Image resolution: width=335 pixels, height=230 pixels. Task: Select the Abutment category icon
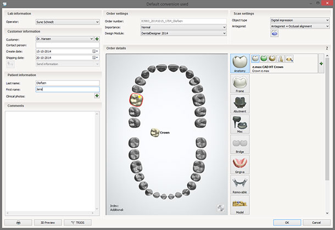pyautogui.click(x=239, y=104)
